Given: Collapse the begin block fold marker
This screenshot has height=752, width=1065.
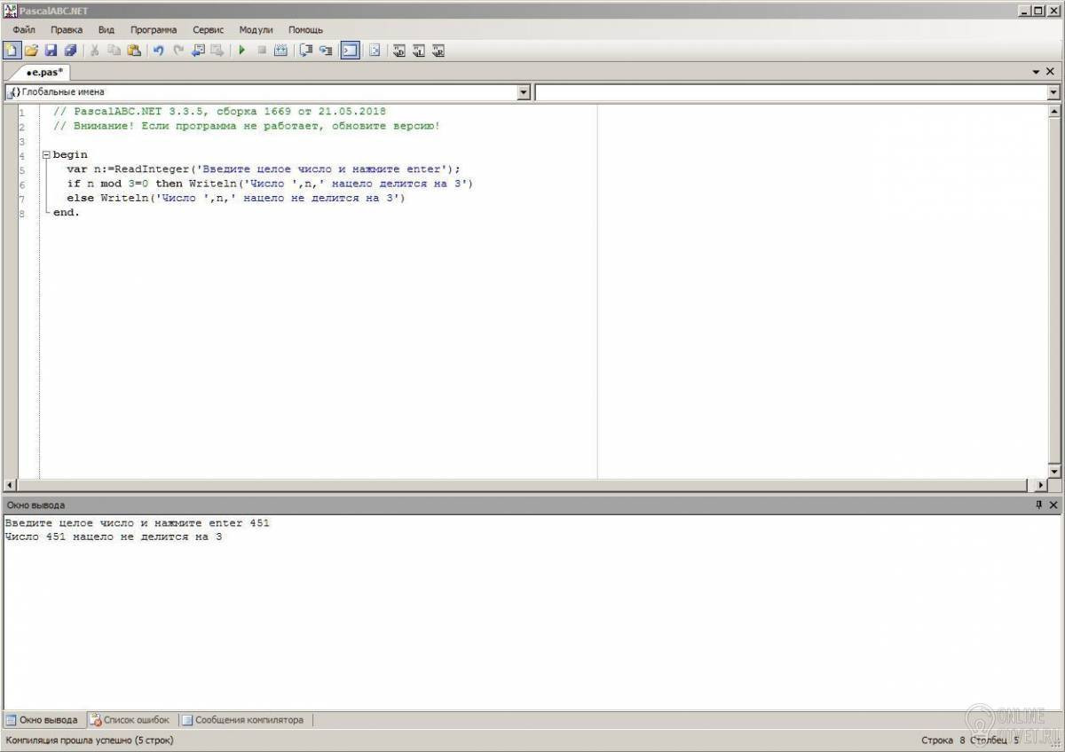Looking at the screenshot, I should click(x=45, y=155).
